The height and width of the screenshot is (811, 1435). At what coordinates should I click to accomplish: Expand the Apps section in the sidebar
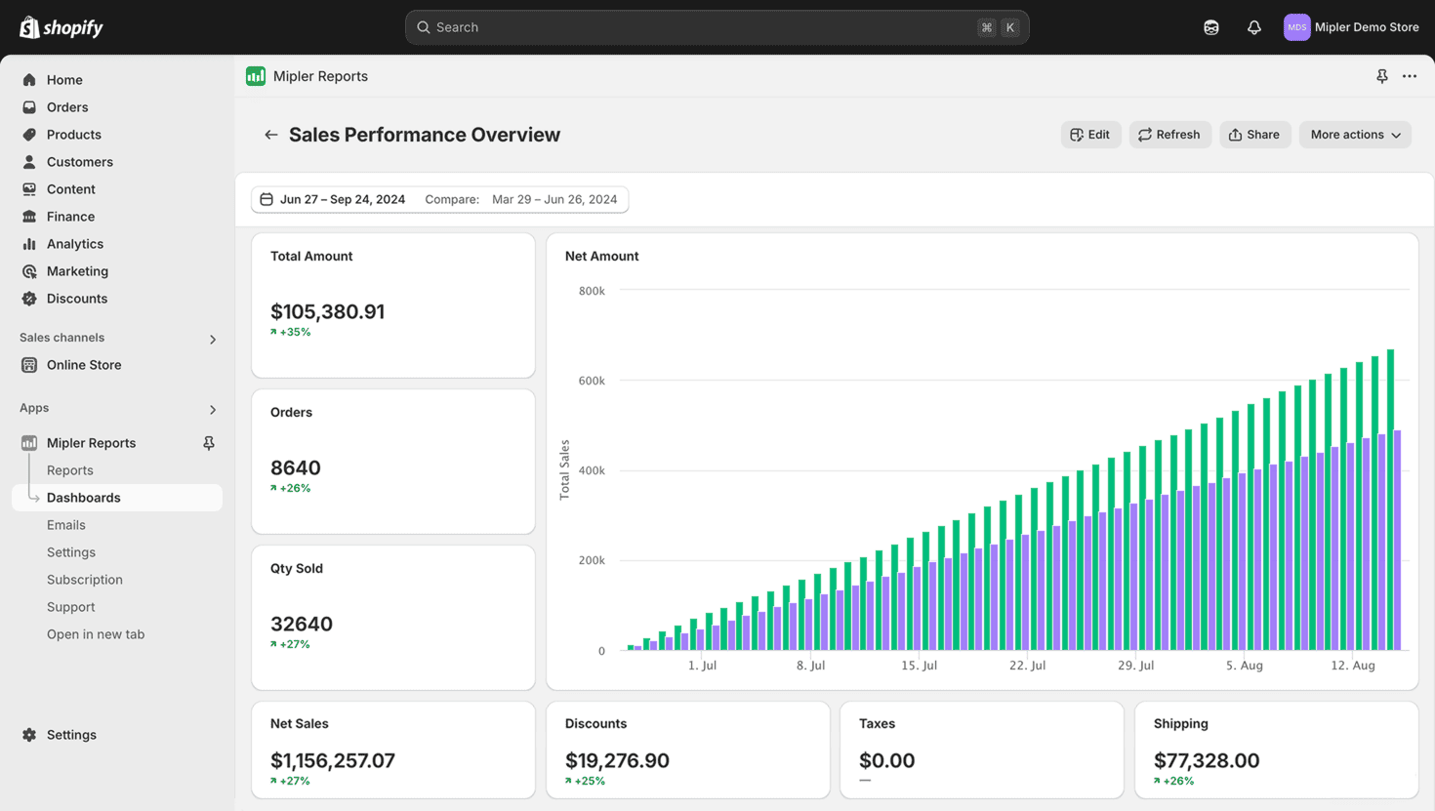click(212, 410)
